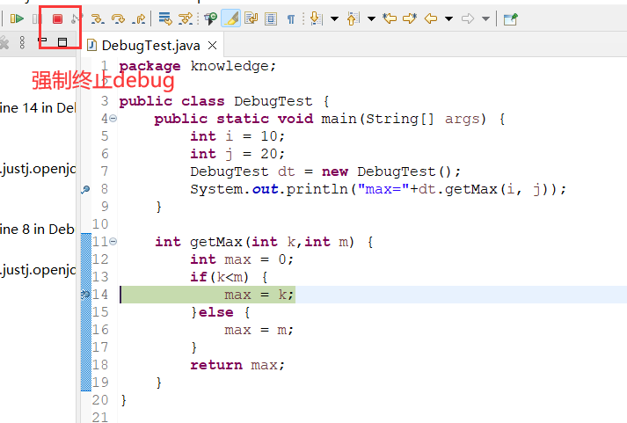Click the System.out.println line
This screenshot has width=627, height=423.
(378, 189)
